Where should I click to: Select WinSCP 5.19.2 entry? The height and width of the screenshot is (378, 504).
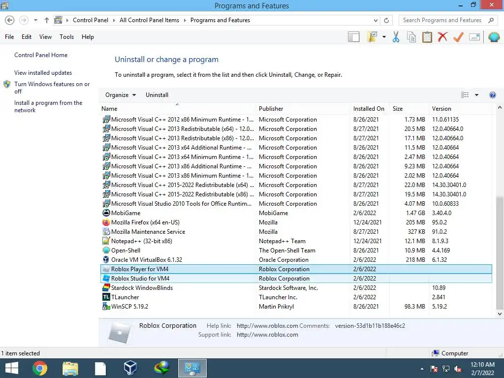click(296, 307)
